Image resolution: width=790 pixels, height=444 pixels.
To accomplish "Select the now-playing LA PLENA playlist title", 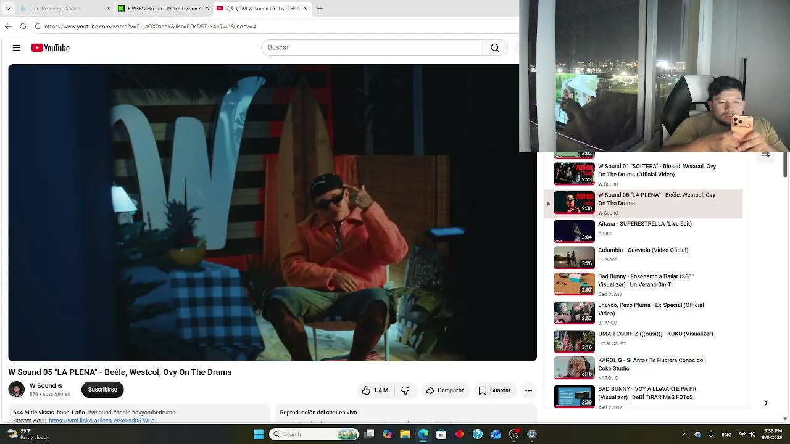I will coord(657,199).
